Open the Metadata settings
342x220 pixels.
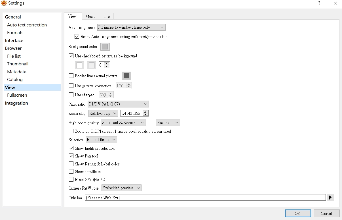[x=17, y=72]
